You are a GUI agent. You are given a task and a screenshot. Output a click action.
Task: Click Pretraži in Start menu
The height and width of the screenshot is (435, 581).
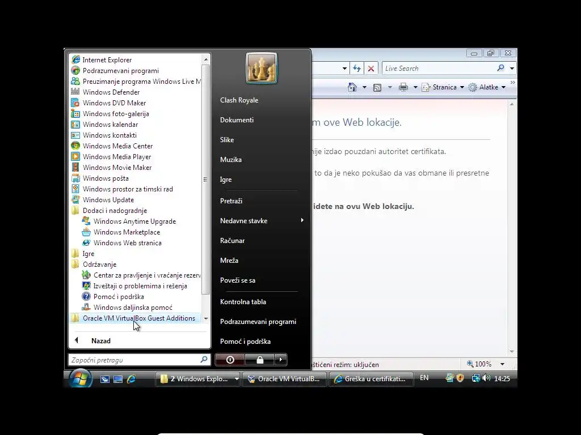click(231, 201)
